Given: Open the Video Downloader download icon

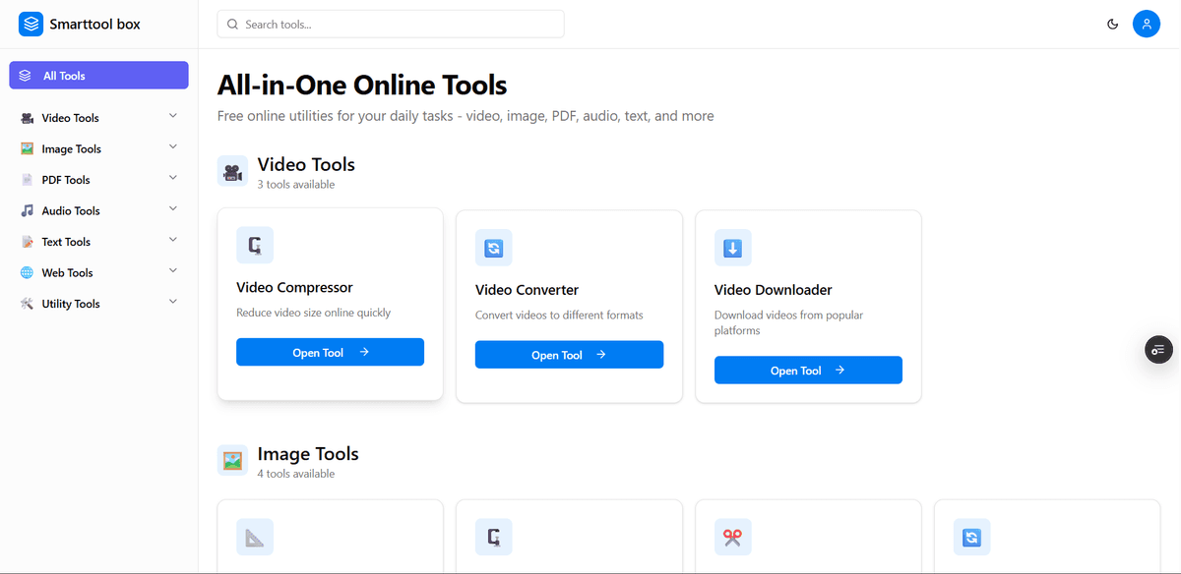Looking at the screenshot, I should pyautogui.click(x=732, y=248).
